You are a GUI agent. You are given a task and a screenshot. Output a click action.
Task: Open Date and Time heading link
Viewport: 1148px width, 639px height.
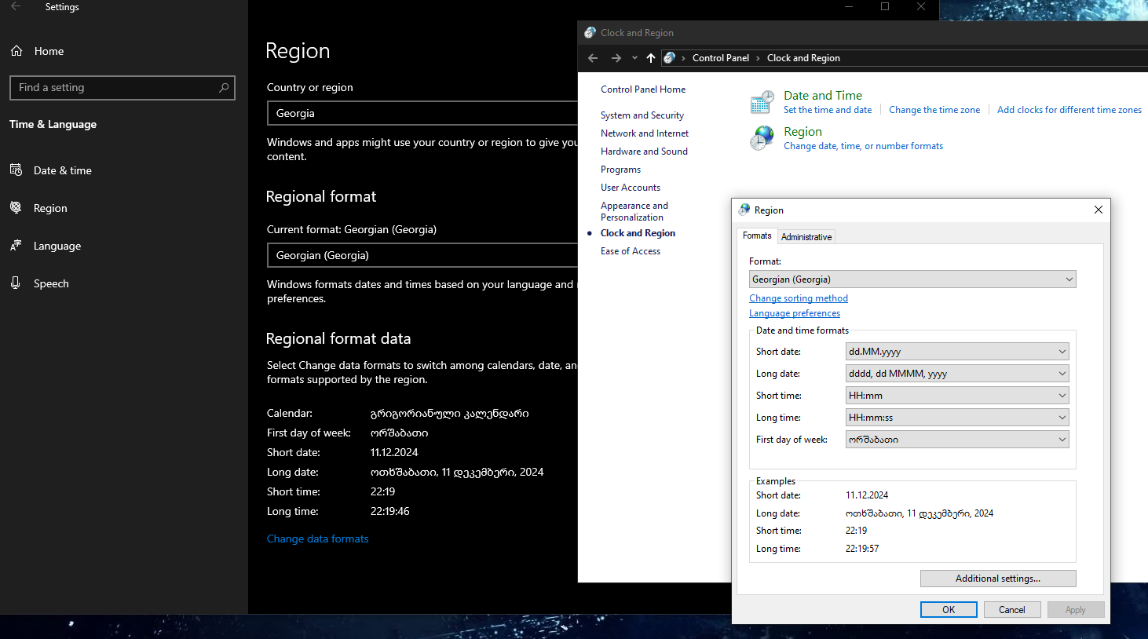pos(823,96)
